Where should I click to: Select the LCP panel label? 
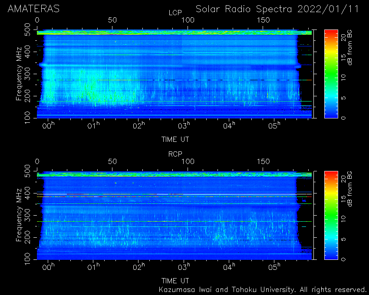(175, 13)
